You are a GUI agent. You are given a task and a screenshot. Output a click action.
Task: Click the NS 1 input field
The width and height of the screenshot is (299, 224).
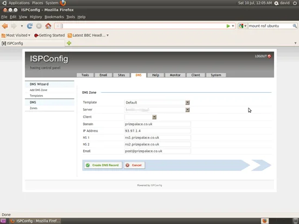tap(157, 138)
